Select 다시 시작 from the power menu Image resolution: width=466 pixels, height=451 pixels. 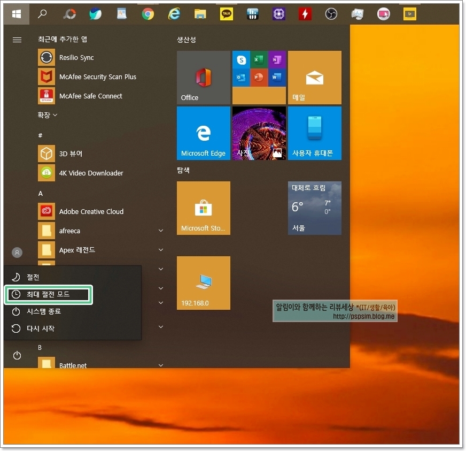[x=73, y=328]
